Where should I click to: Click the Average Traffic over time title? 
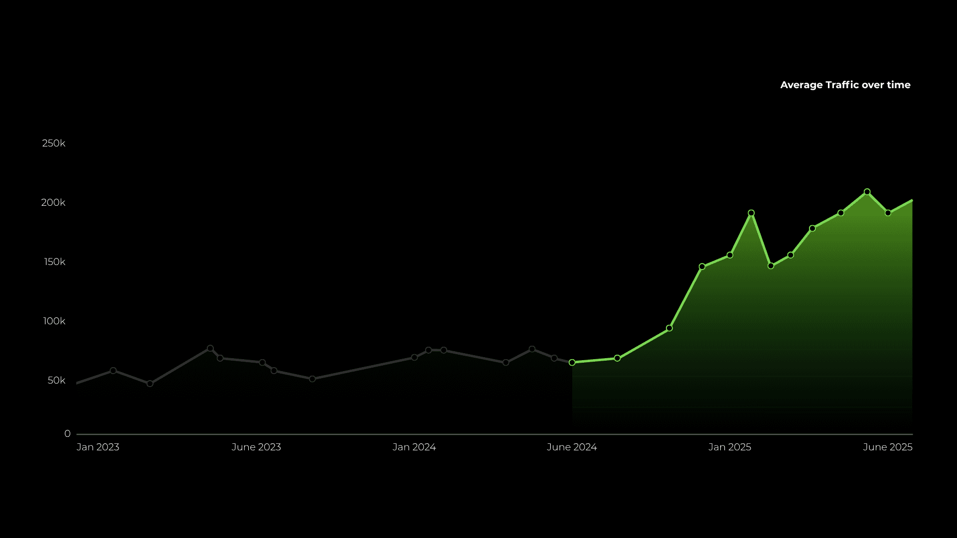pos(845,85)
